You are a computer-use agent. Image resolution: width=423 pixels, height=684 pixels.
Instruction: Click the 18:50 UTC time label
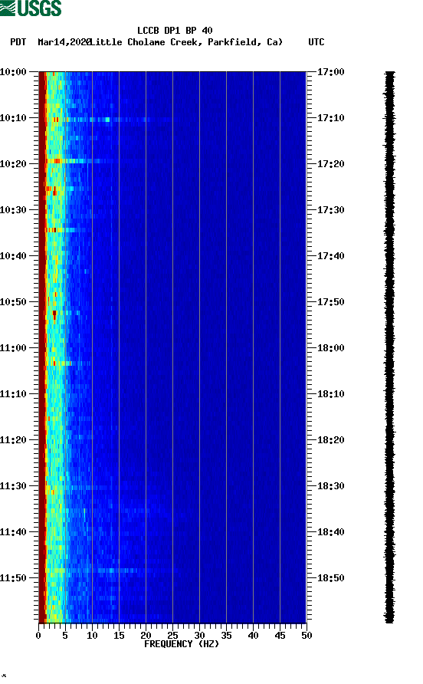[330, 578]
